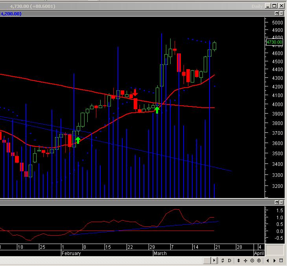The height and width of the screenshot is (266, 287).
Task: Click the green up arrow near March 1
Action: pyautogui.click(x=157, y=110)
